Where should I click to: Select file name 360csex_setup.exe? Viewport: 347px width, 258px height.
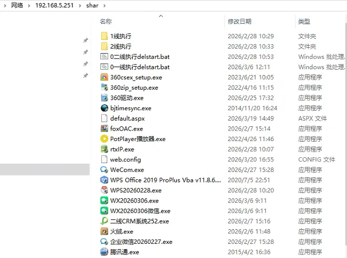tap(136, 77)
